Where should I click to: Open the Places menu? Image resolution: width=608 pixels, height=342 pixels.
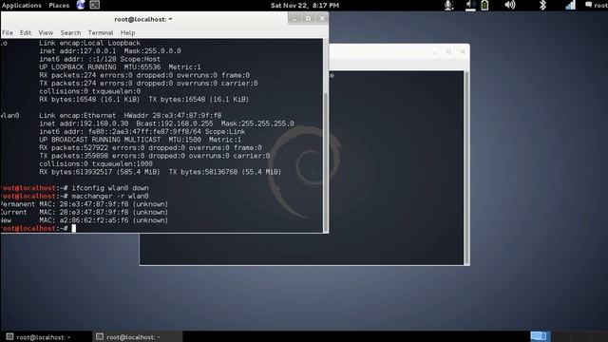point(59,6)
